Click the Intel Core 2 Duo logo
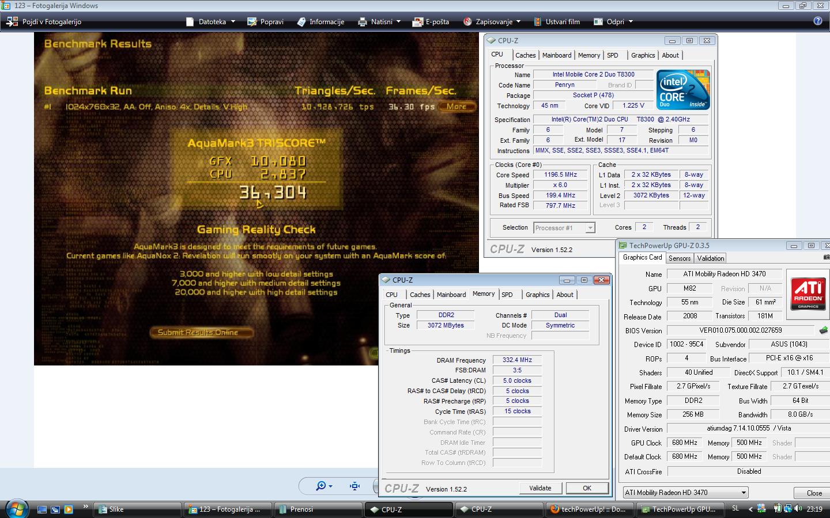 (x=683, y=90)
